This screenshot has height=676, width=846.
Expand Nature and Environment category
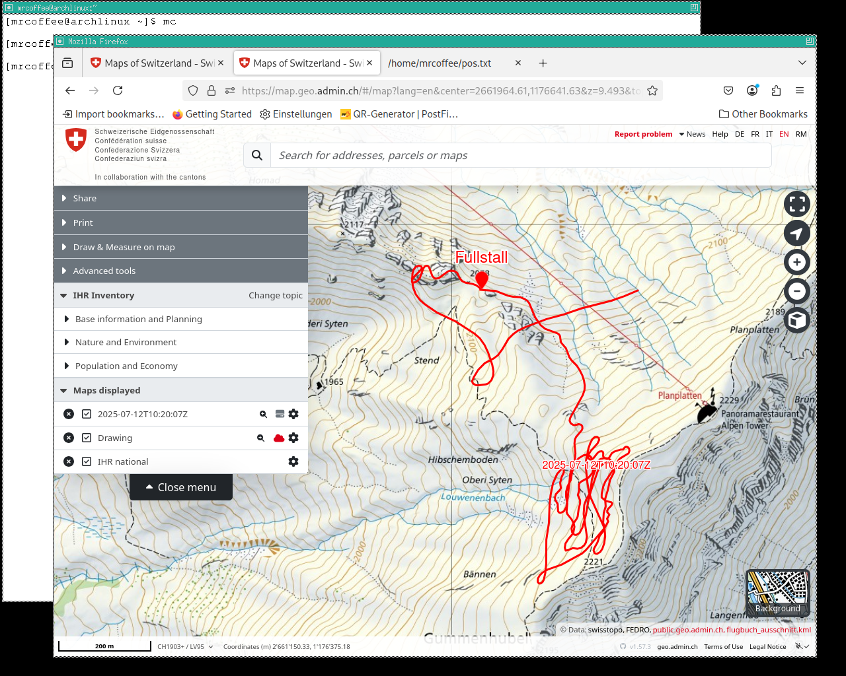tap(180, 342)
